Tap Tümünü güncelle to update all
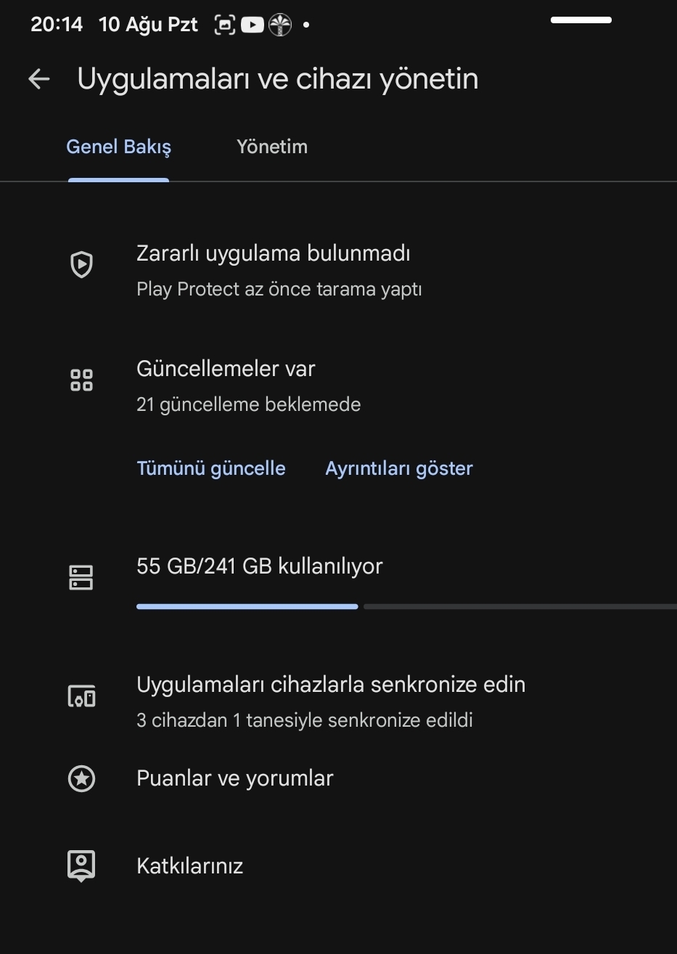 pyautogui.click(x=211, y=468)
